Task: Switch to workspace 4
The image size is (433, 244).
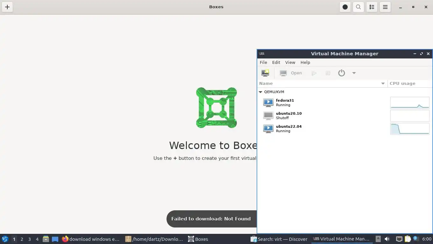Action: pos(37,239)
